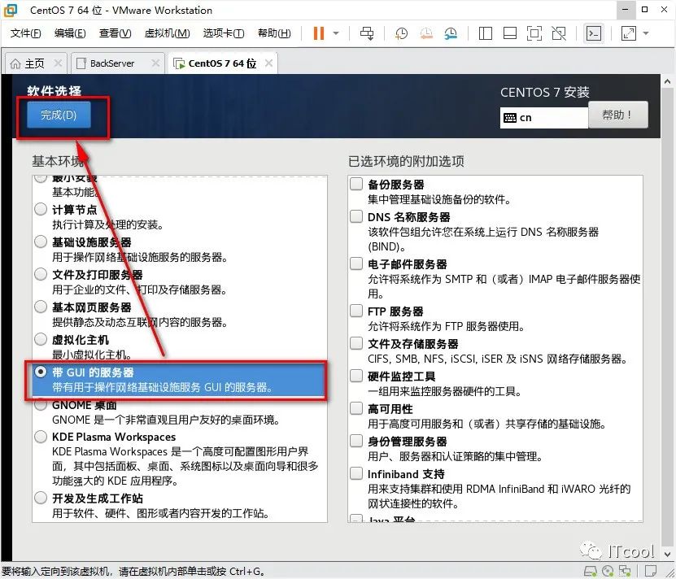
Task: Close the BackServer tab
Action: [x=155, y=63]
